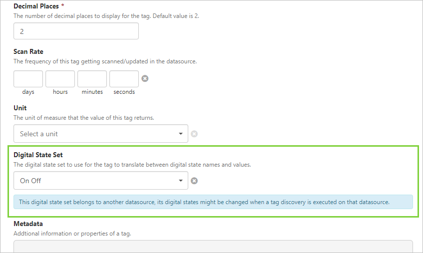Image resolution: width=423 pixels, height=253 pixels.
Task: Focus the Scan Rate days box
Action: [x=28, y=79]
